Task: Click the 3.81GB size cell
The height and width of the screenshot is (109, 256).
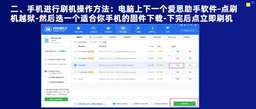Action: (151, 65)
